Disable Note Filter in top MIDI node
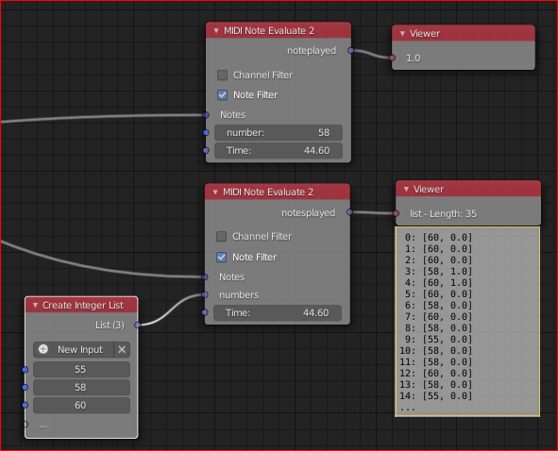 223,95
